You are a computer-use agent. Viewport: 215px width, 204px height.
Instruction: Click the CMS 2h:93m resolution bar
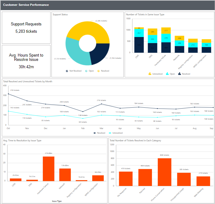[16, 180]
